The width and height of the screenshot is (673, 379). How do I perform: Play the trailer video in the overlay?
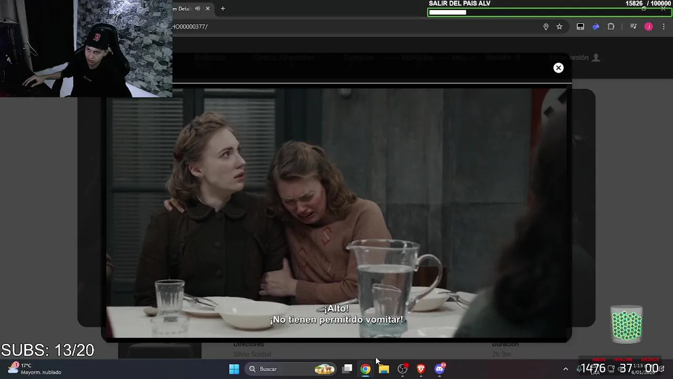[336, 213]
